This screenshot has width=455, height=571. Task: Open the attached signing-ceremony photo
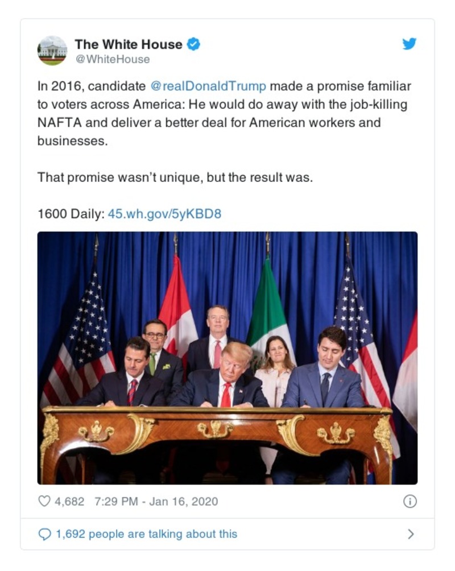227,355
